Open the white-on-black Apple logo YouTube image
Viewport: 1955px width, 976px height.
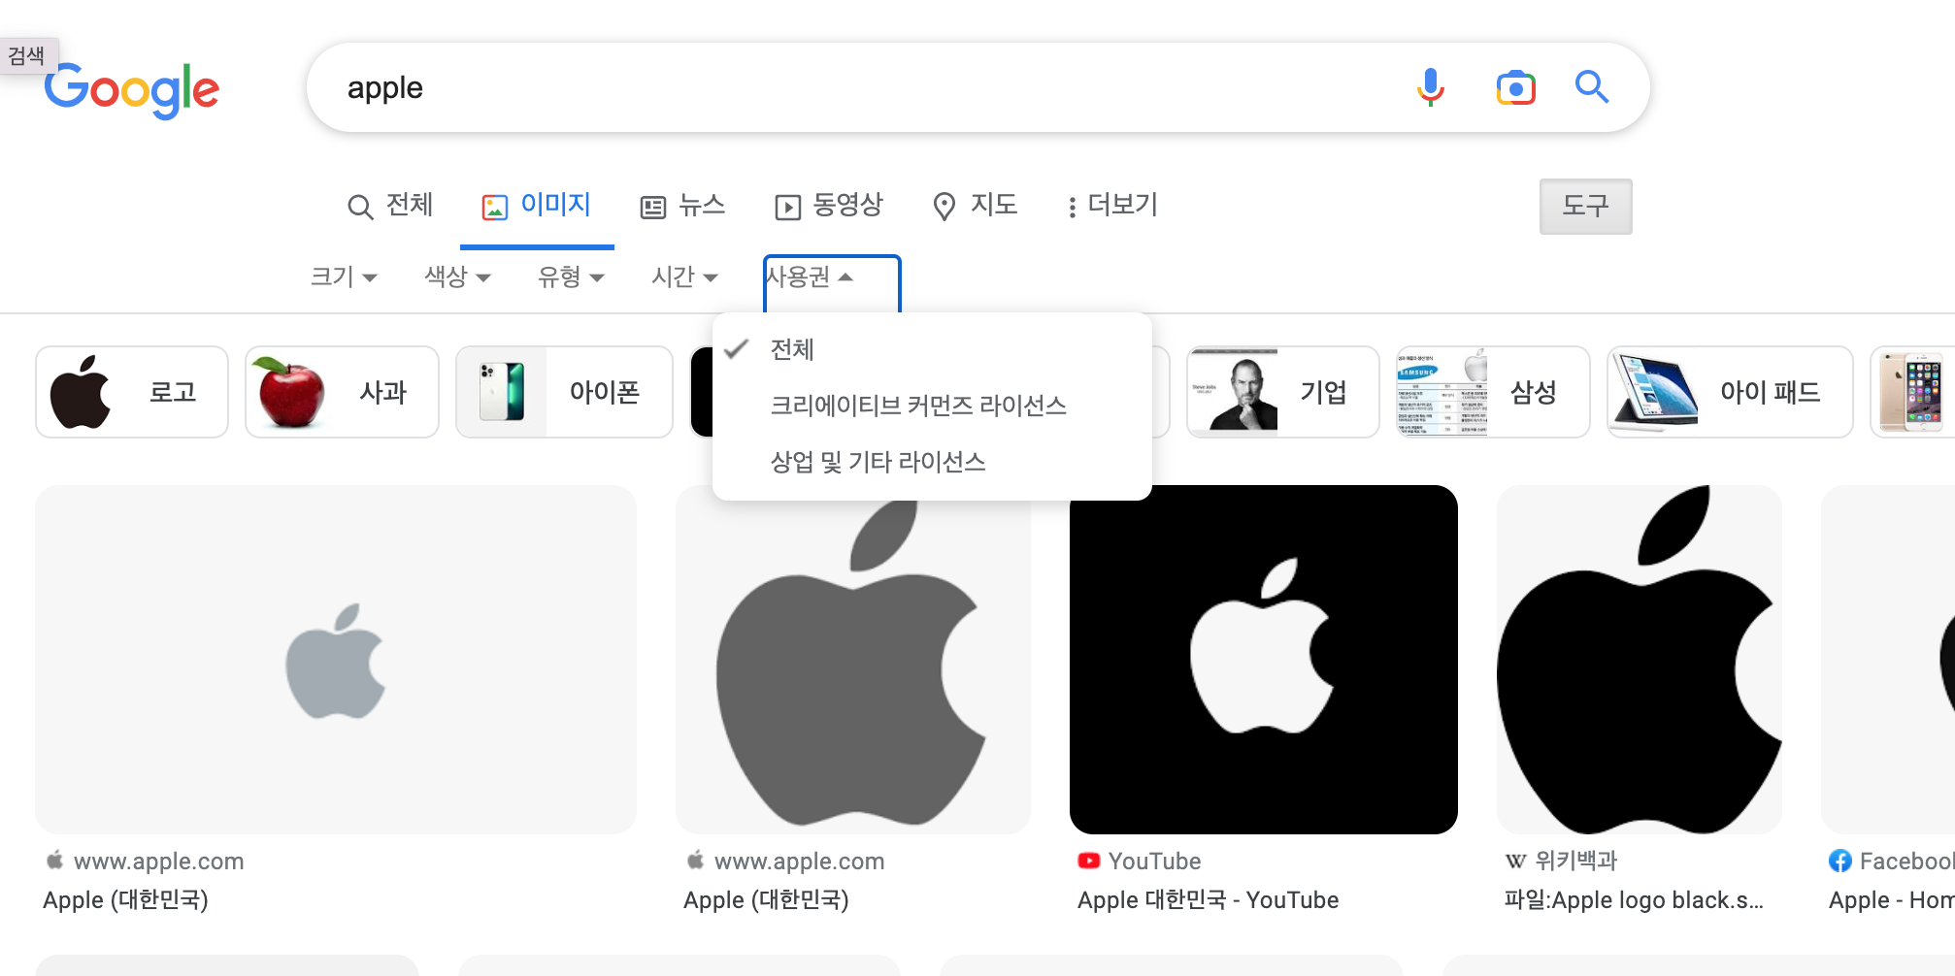coord(1264,660)
